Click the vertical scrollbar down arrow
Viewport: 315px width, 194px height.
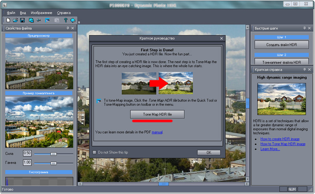(248, 179)
